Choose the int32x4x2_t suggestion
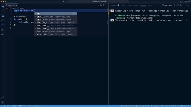 pos(56,26)
